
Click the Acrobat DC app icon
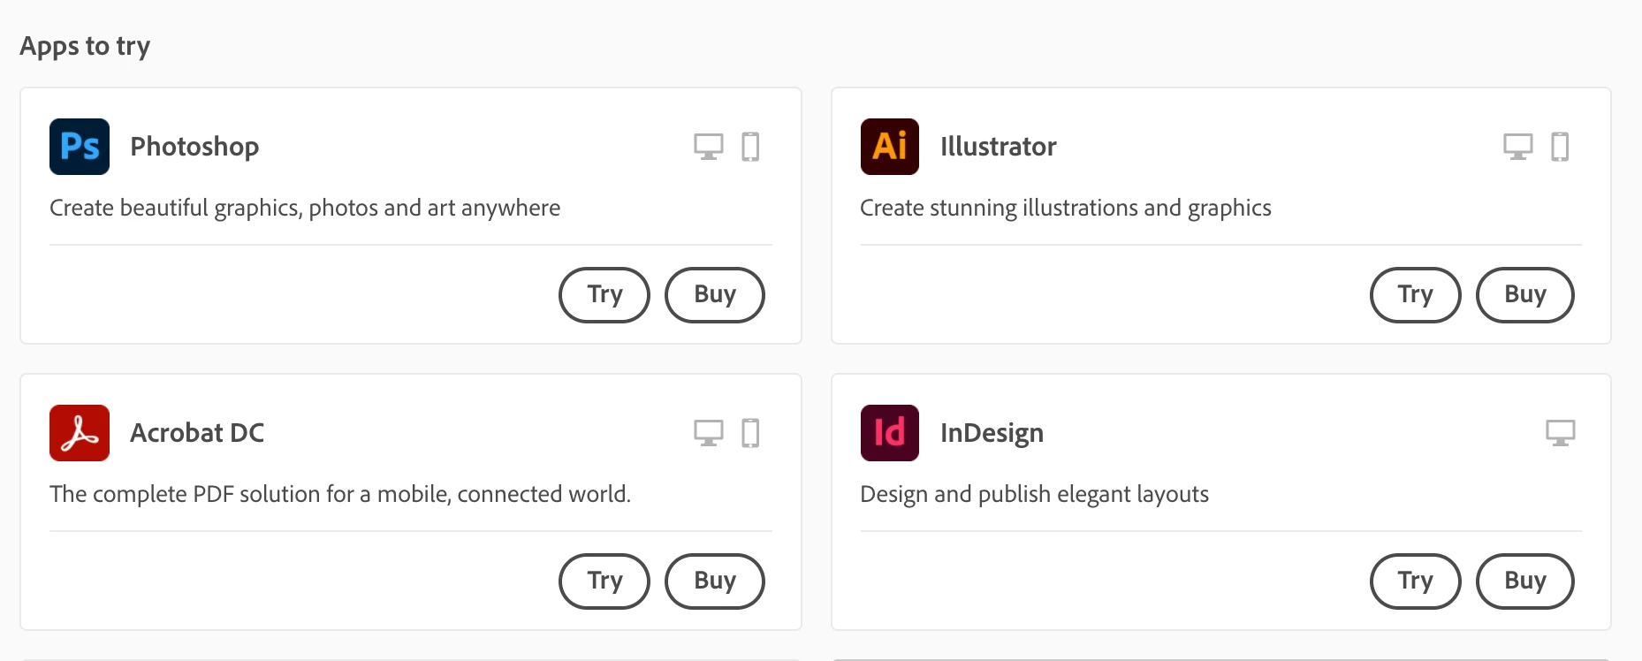pyautogui.click(x=80, y=433)
